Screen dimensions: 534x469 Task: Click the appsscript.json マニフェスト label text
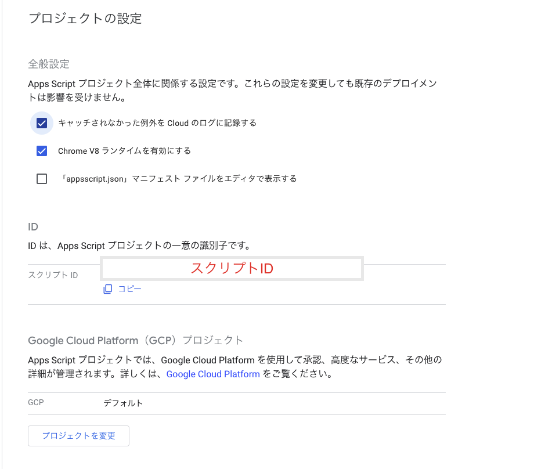pos(176,179)
